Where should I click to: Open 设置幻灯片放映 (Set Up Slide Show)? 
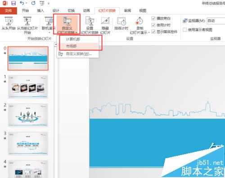point(90,25)
